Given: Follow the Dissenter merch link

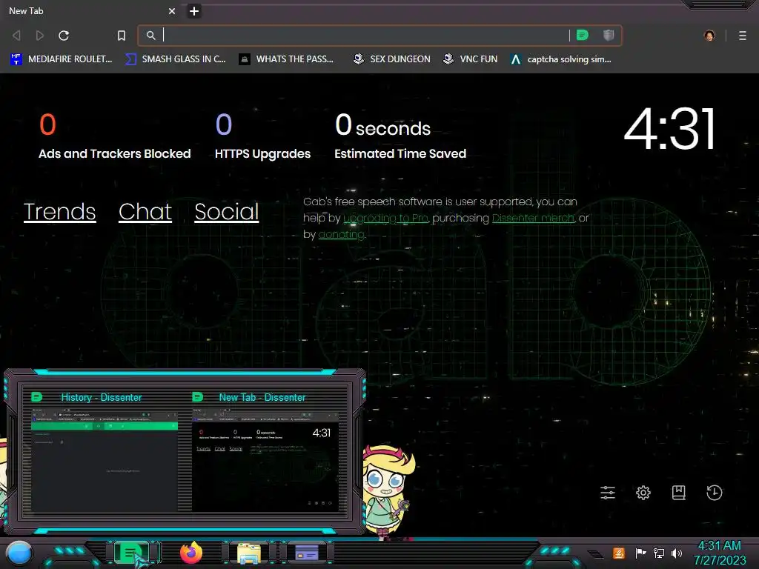Looking at the screenshot, I should tap(533, 219).
